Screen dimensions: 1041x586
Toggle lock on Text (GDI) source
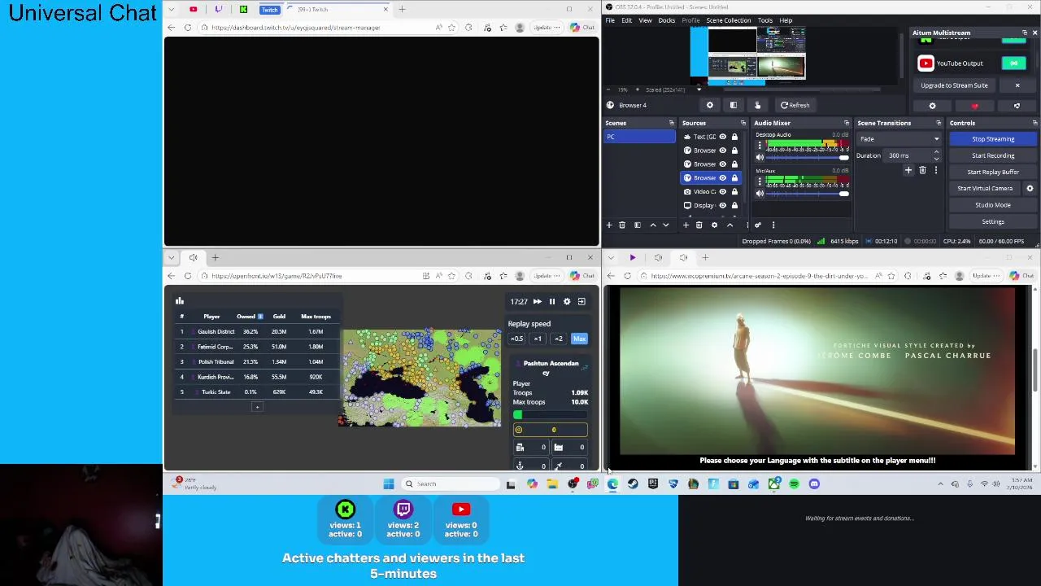coord(734,137)
